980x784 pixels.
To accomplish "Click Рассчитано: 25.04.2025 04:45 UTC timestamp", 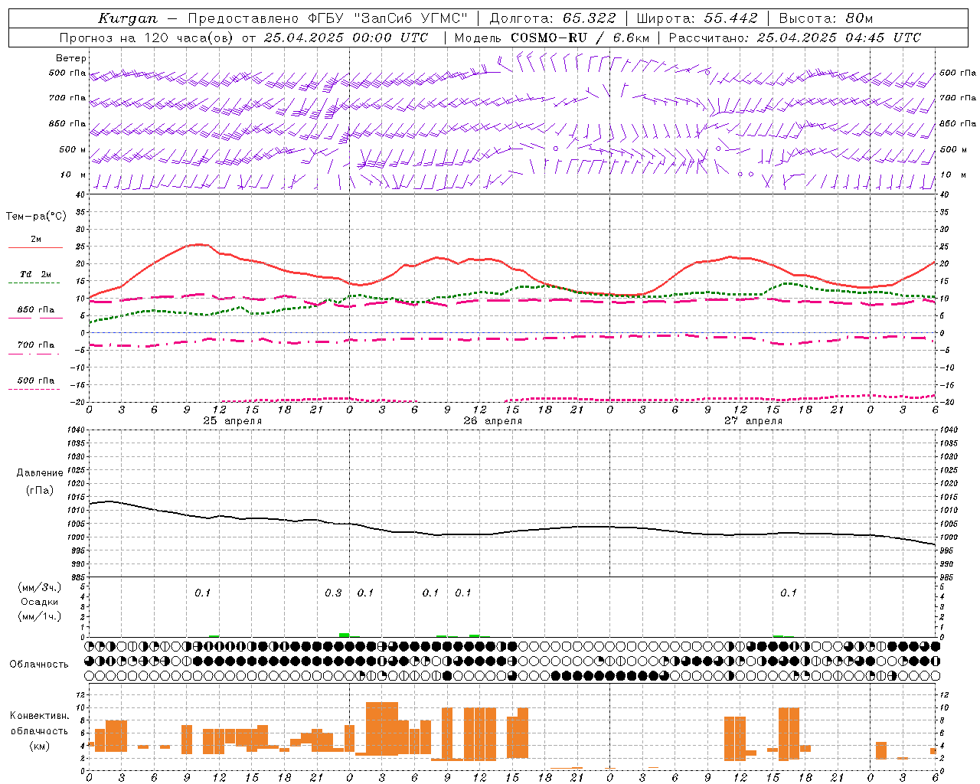I will coord(795,38).
